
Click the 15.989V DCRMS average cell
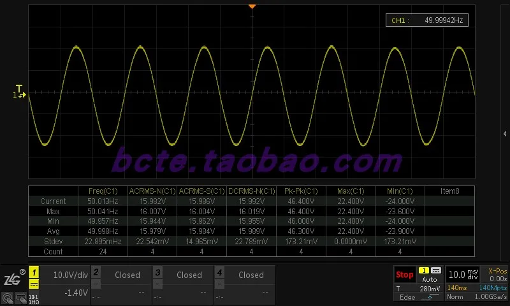[x=251, y=231]
